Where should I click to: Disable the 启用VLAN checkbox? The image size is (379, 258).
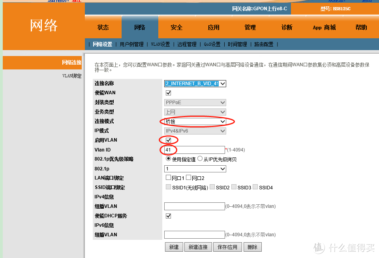pos(168,140)
